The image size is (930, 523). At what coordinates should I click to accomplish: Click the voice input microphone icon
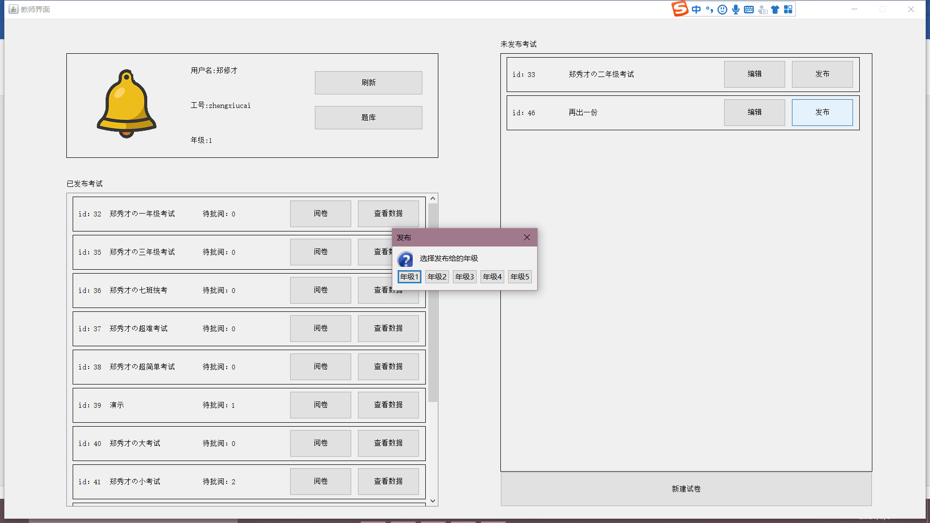[x=736, y=10]
